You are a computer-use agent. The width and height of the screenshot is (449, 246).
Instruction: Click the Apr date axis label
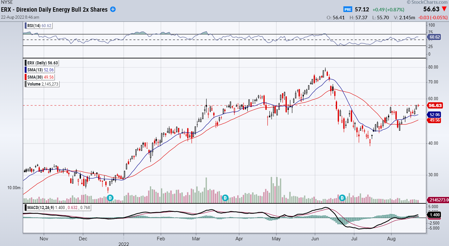(239, 239)
